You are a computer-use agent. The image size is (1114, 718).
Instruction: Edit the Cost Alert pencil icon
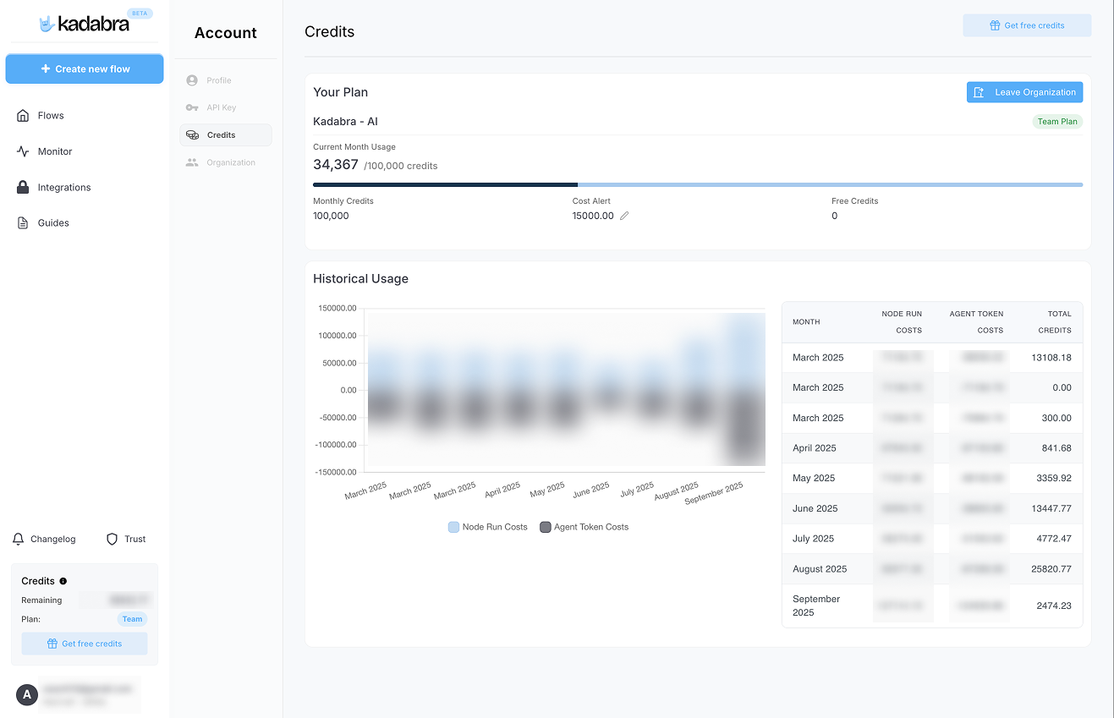pos(624,216)
